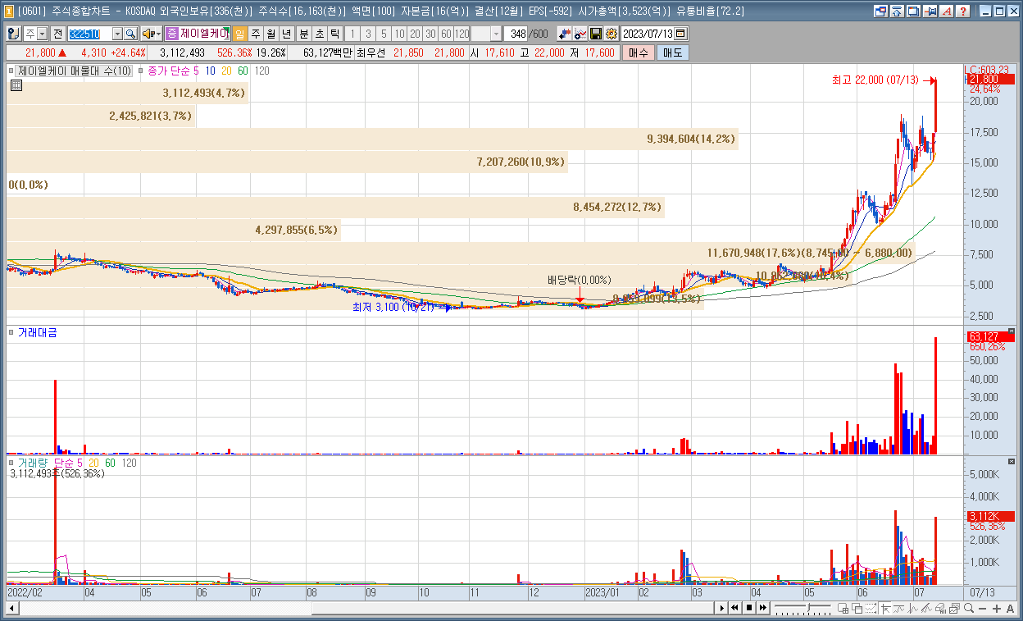Click the chart snapshot icon in bottom bar
Image resolution: width=1023 pixels, height=621 pixels.
tap(954, 608)
